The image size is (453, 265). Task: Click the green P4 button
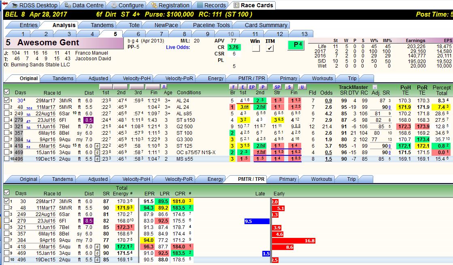[x=296, y=45]
